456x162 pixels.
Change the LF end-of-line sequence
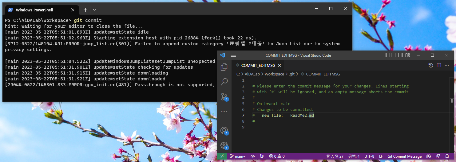point(381,156)
